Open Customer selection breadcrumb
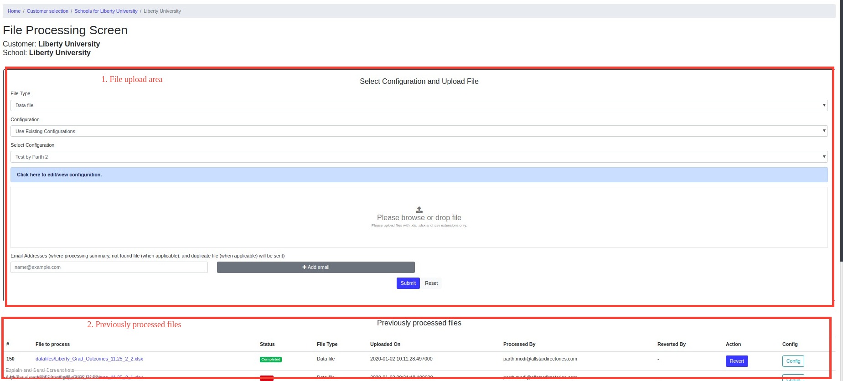This screenshot has height=381, width=843. pos(47,11)
